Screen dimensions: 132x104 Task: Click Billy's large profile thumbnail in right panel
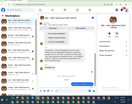[x=113, y=20]
